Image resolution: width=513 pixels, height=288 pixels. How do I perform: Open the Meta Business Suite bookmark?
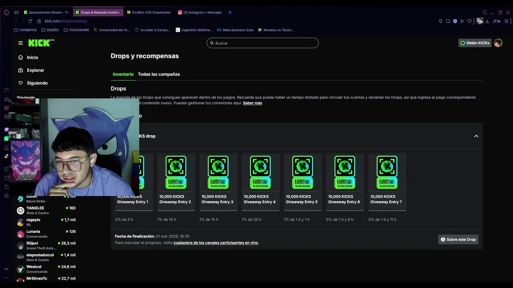tap(235, 30)
